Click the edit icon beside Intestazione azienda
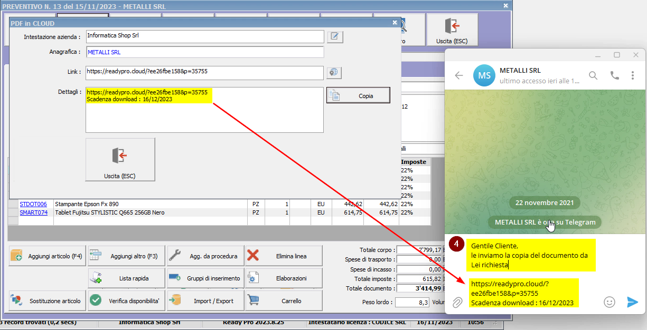 pos(335,36)
